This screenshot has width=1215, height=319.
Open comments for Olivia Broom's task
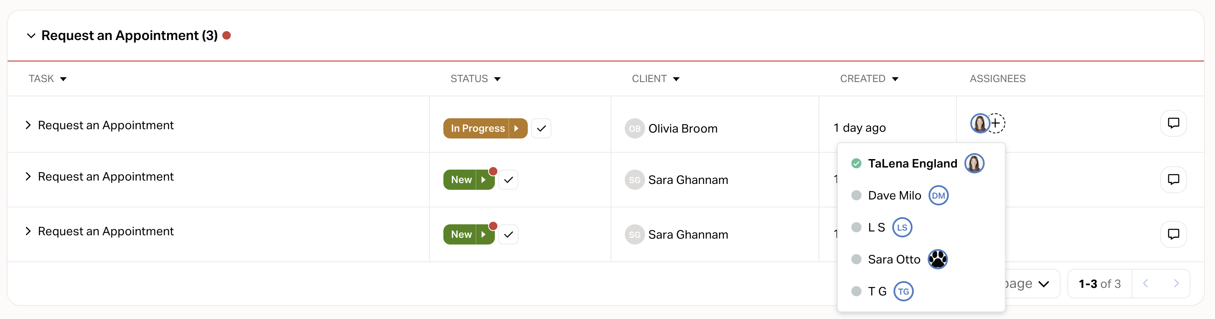[1173, 123]
